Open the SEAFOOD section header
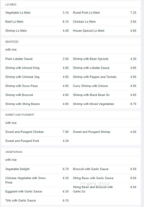 (x=12, y=42)
